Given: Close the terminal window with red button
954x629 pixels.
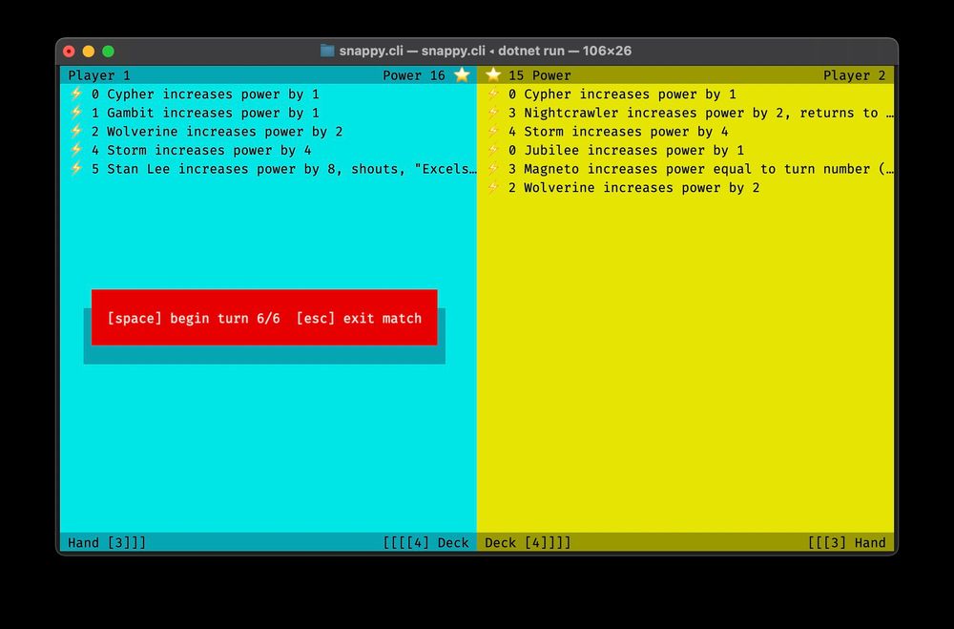Looking at the screenshot, I should point(70,52).
